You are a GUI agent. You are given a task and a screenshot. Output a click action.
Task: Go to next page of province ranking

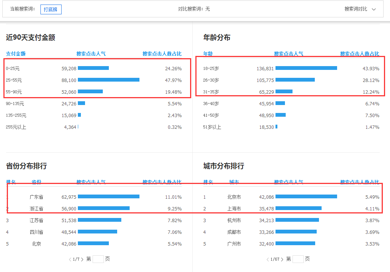click(82, 259)
